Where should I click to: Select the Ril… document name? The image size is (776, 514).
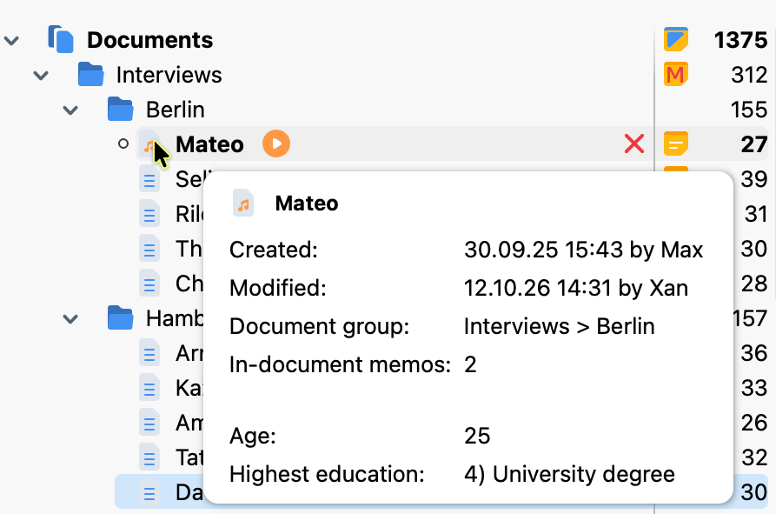coord(189,214)
